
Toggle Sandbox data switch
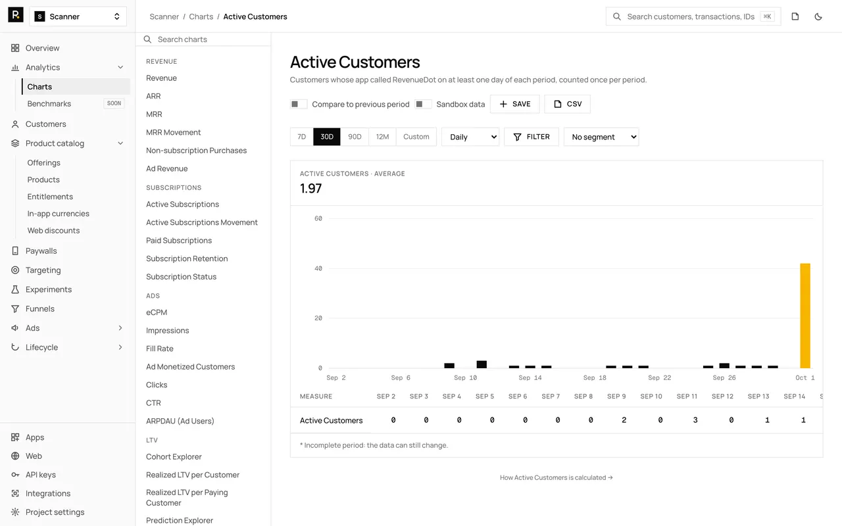[x=424, y=104]
